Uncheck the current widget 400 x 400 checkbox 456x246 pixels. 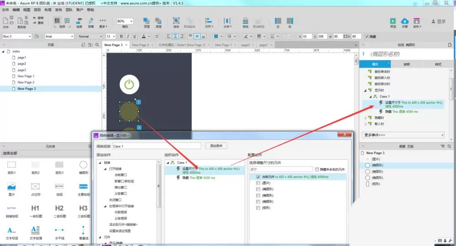coord(258,177)
